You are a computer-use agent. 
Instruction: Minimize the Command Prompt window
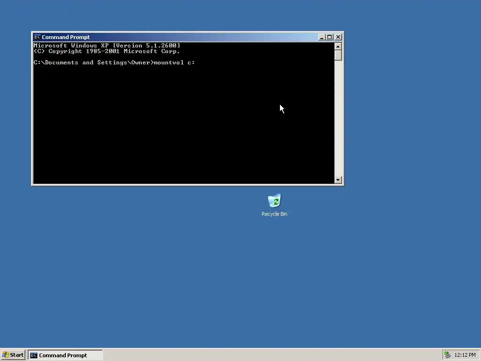pyautogui.click(x=321, y=37)
